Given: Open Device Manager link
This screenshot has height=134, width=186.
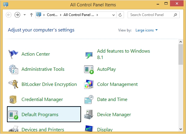Looking at the screenshot, I should [x=114, y=115].
